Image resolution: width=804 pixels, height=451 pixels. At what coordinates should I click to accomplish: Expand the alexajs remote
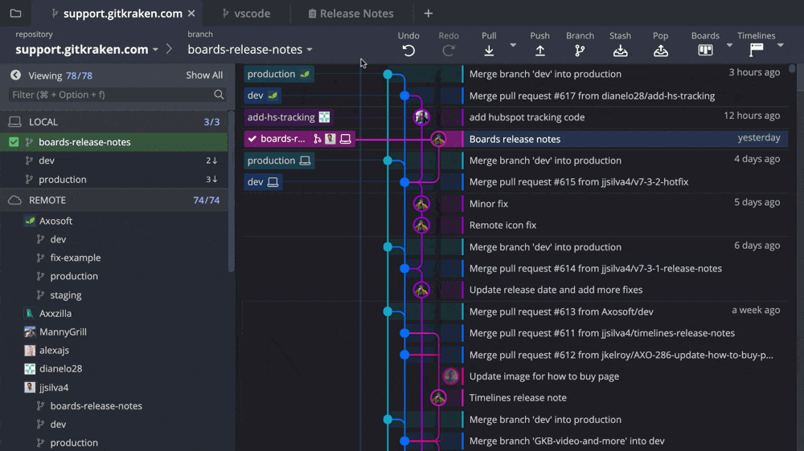[54, 350]
